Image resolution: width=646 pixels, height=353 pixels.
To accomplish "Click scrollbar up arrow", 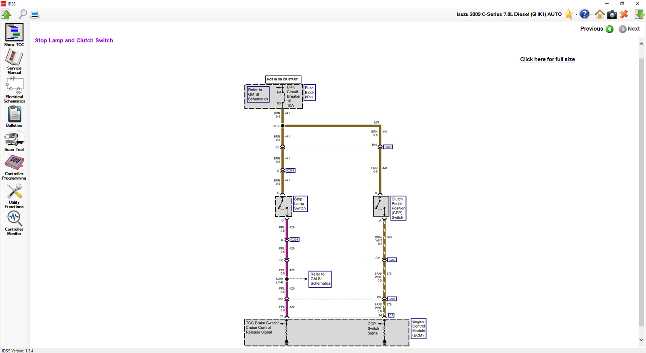I will (x=641, y=44).
